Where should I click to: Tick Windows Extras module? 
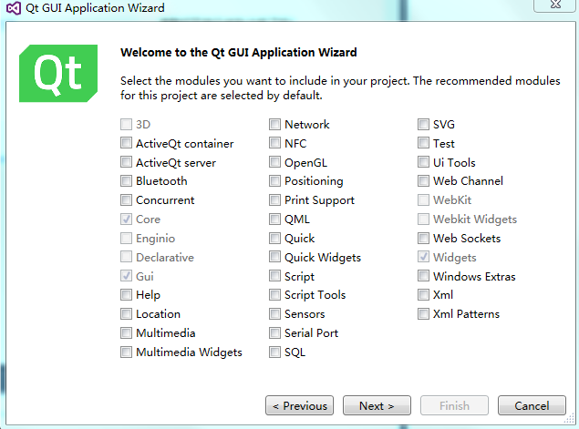424,276
